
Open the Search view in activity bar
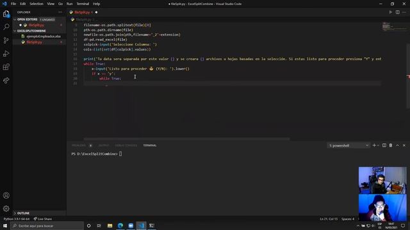pos(6,27)
